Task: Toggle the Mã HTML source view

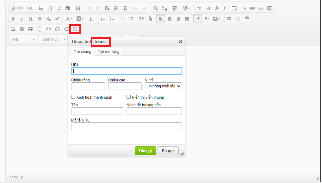Action: click(x=22, y=8)
